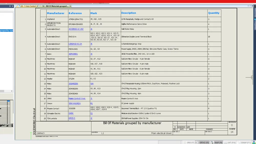Select the Bill Of Materials title block text

pyautogui.click(x=132, y=123)
